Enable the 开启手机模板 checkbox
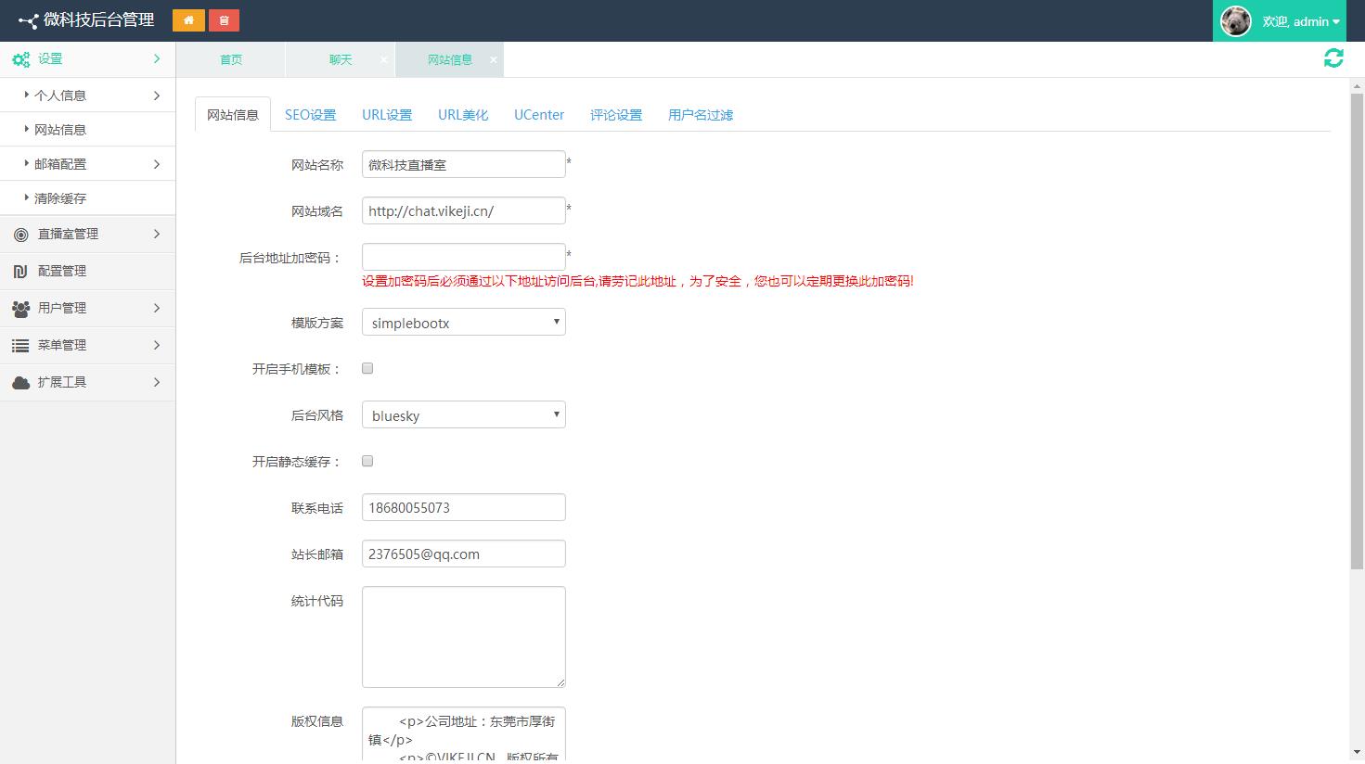1365x764 pixels. pyautogui.click(x=367, y=368)
